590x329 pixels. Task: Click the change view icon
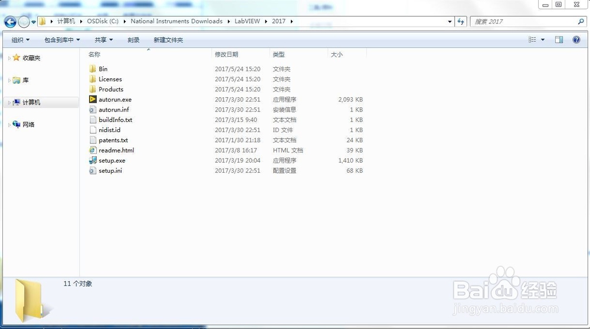pyautogui.click(x=532, y=40)
